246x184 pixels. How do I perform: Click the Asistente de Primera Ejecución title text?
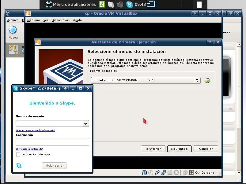pos(123,42)
